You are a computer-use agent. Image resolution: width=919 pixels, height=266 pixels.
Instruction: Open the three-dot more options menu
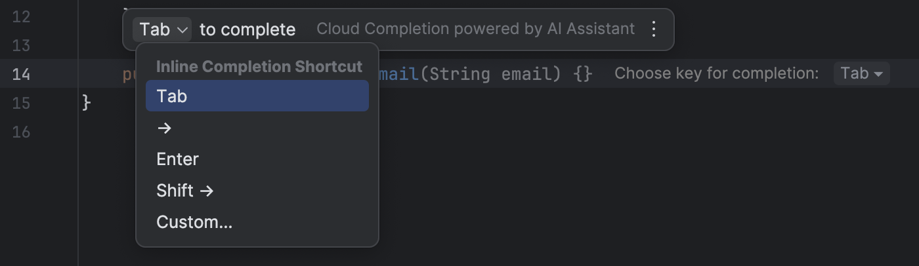tap(653, 29)
